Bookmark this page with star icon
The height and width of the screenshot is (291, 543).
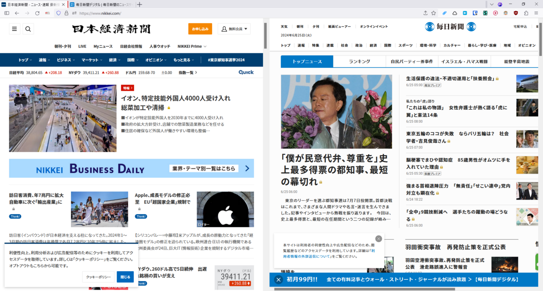pyautogui.click(x=433, y=13)
